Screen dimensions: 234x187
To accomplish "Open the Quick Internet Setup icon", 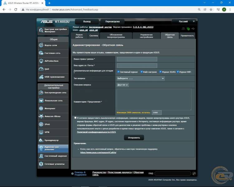I will click(x=41, y=31).
